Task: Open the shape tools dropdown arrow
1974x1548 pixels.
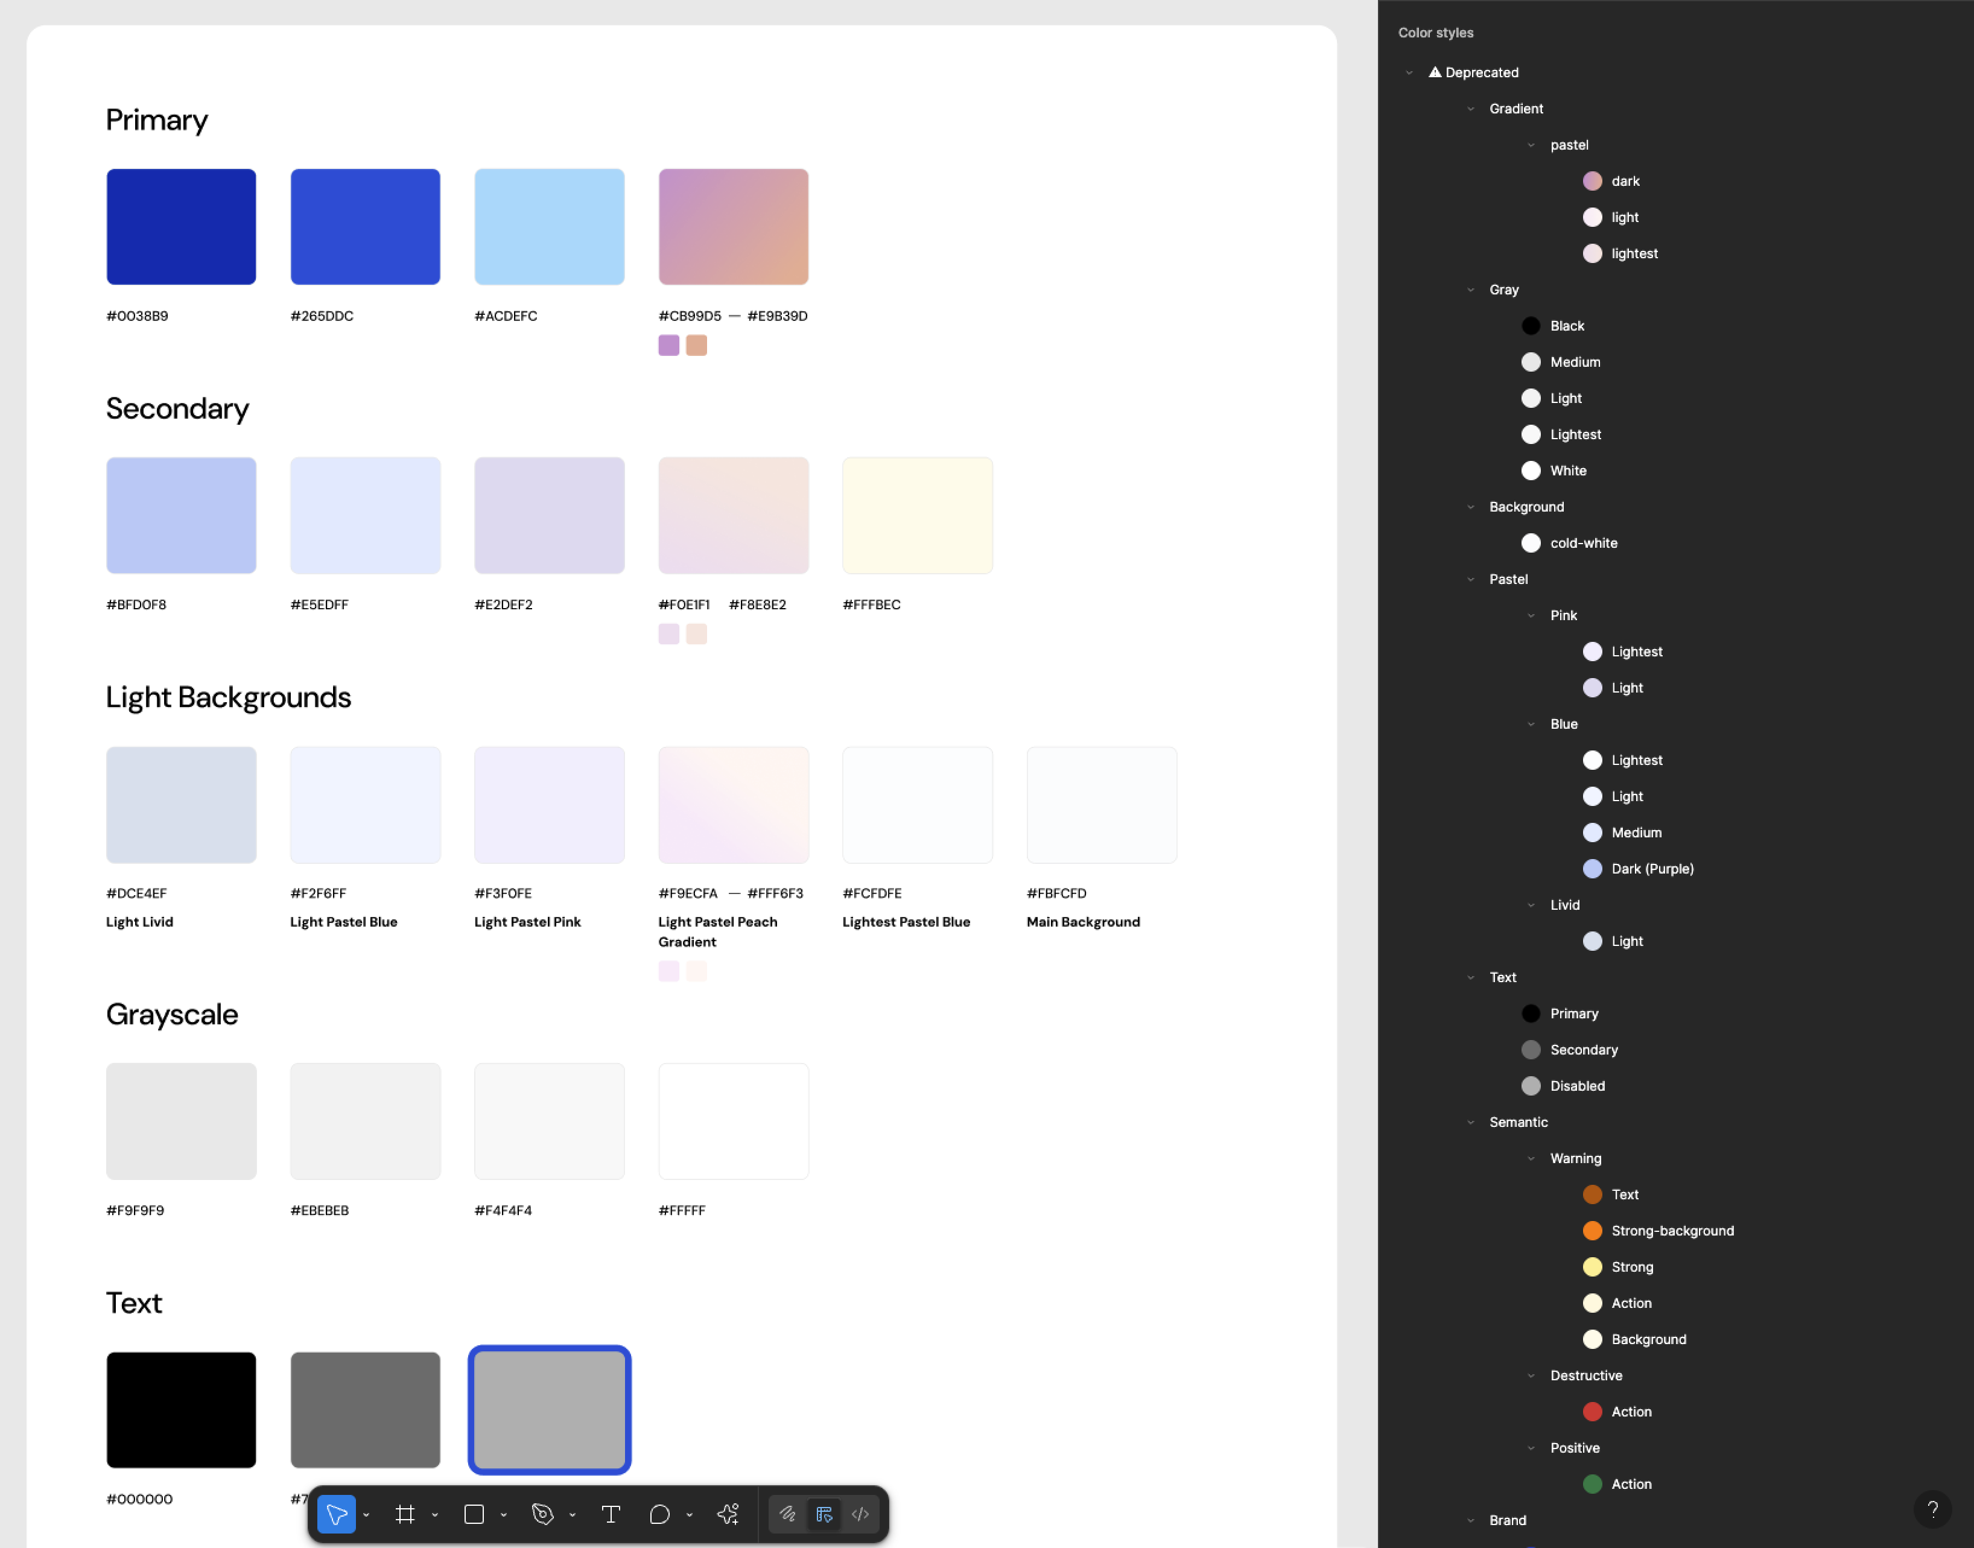Action: [504, 1514]
